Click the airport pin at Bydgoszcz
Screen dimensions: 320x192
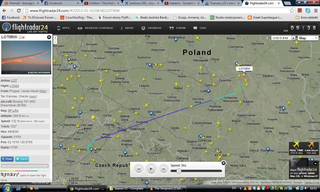tap(176, 40)
